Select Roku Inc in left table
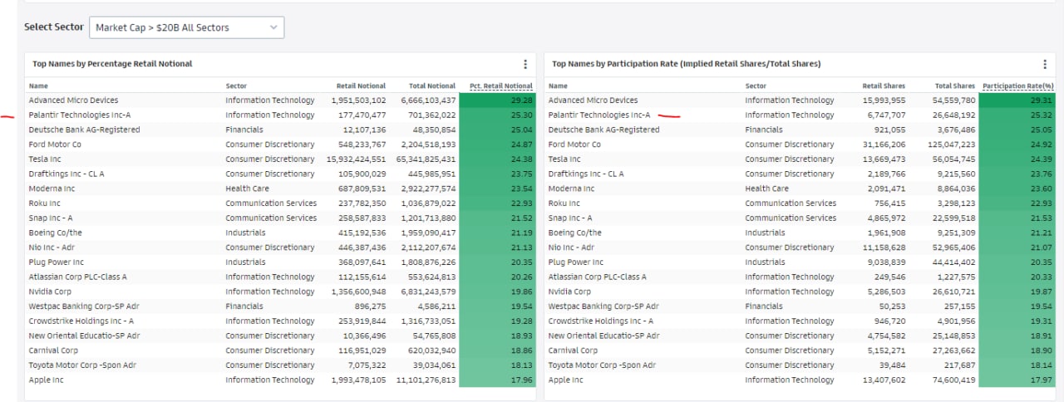This screenshot has width=1064, height=402. [x=45, y=203]
